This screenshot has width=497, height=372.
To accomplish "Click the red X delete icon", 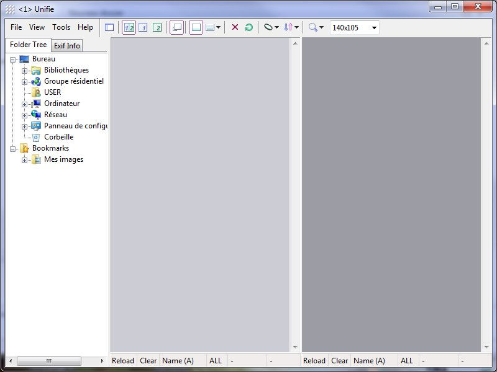I will coord(235,27).
